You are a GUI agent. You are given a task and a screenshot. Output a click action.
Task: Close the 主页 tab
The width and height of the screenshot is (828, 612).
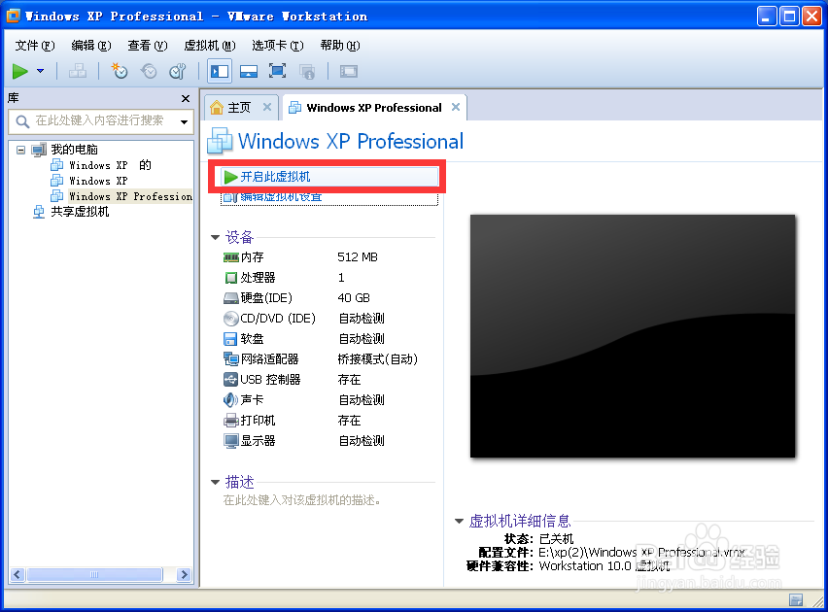tap(267, 107)
